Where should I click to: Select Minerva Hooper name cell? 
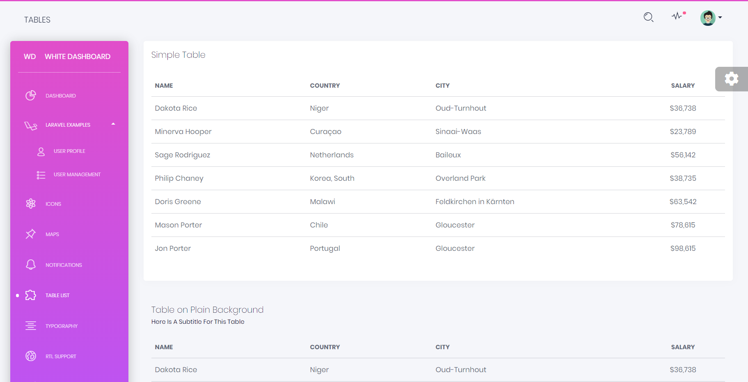click(183, 132)
